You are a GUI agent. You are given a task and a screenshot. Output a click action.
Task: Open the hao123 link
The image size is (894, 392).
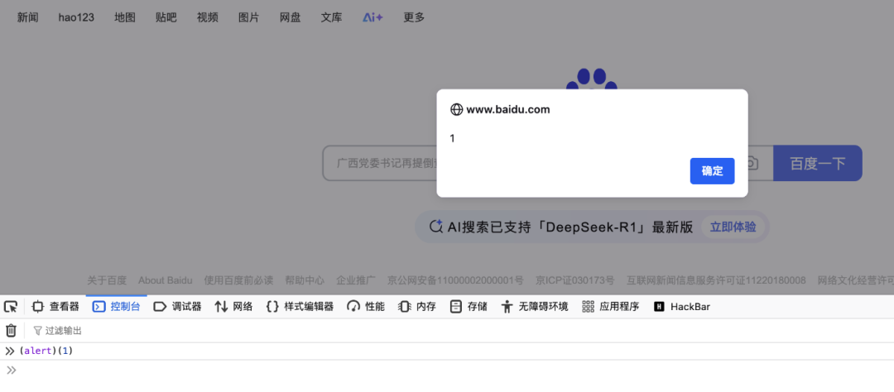(x=76, y=17)
